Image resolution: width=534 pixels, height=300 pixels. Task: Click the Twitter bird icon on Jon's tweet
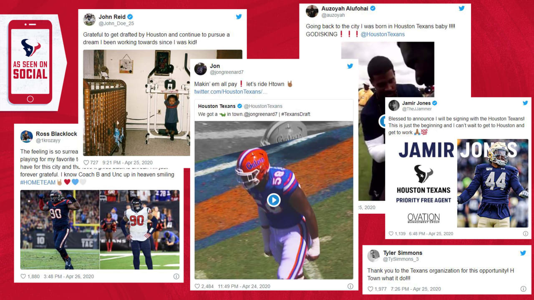(350, 66)
